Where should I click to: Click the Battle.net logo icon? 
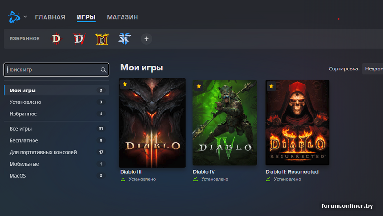point(14,17)
